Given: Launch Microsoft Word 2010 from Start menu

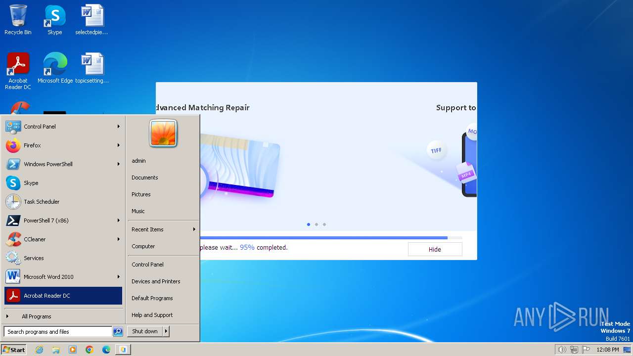Looking at the screenshot, I should tap(63, 277).
